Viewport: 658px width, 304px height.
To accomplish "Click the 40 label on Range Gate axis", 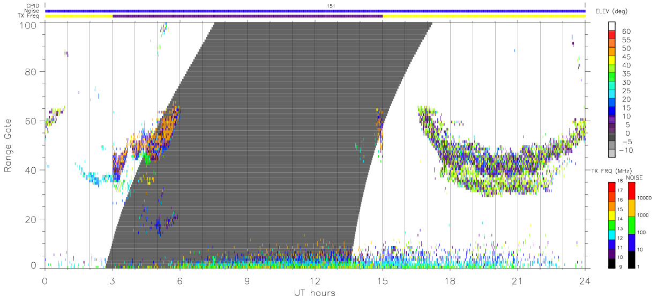I will click(31, 170).
